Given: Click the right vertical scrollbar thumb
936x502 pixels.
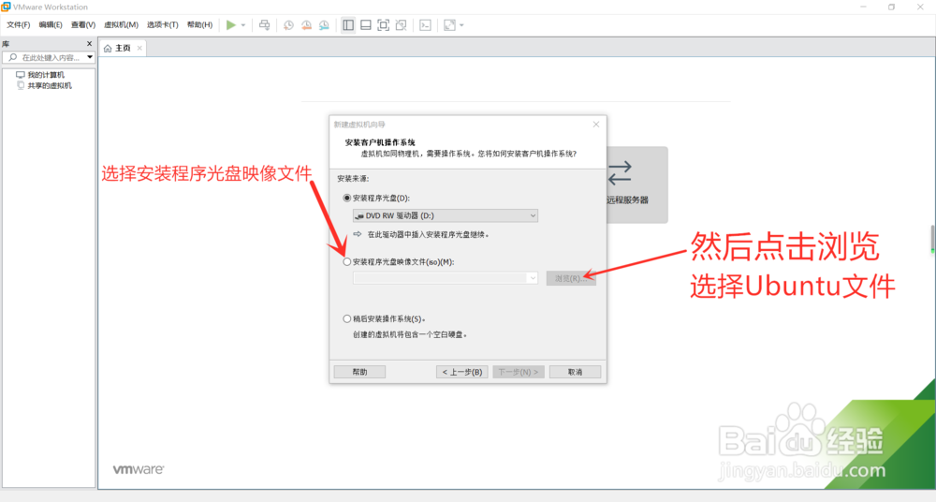Looking at the screenshot, I should (x=932, y=239).
